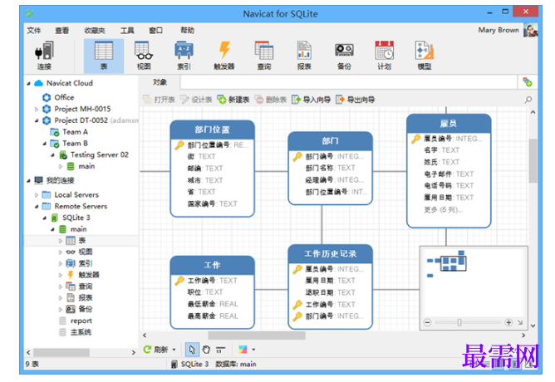This screenshot has width=555, height=382.
Task: Click the horizontal scrollbar thumb under the diagram
Action: point(257,335)
